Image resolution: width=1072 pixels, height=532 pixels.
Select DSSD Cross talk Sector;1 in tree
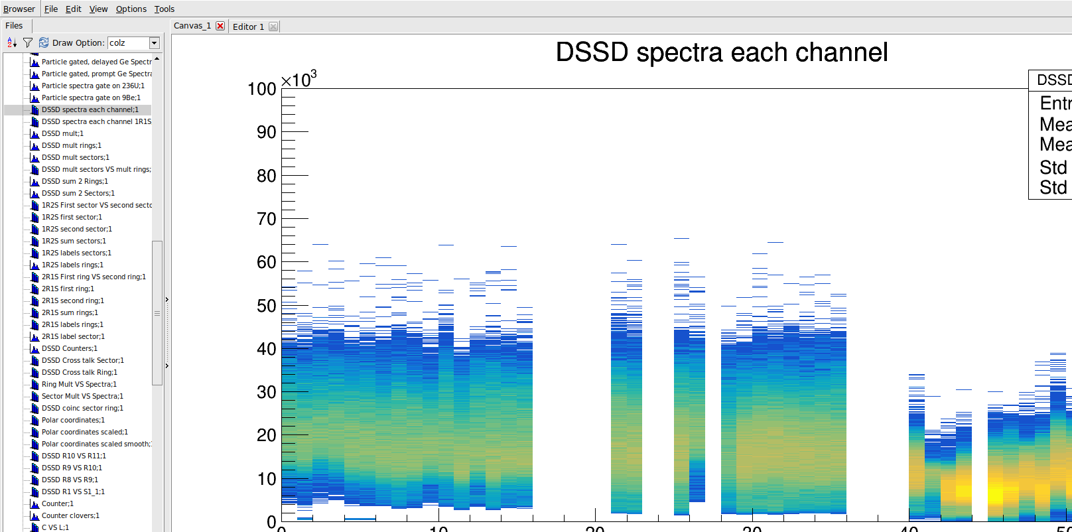tap(82, 361)
